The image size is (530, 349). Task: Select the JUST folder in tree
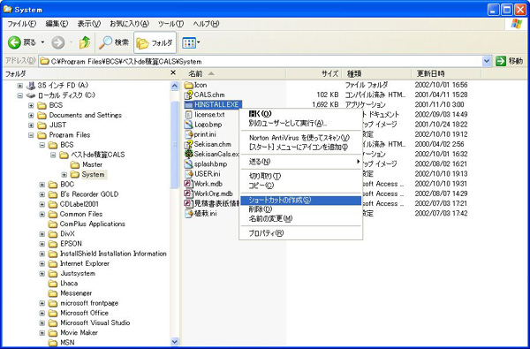tap(52, 125)
